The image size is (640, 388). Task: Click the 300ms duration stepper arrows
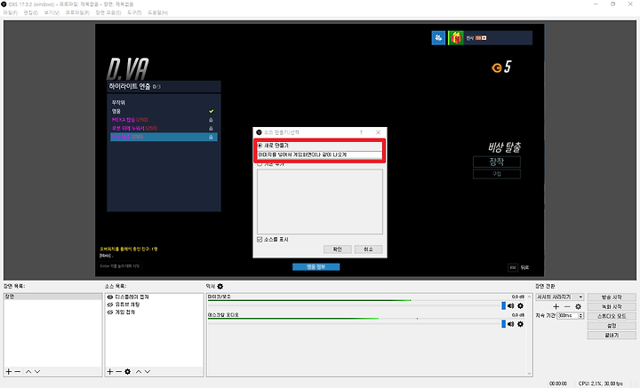pos(580,315)
